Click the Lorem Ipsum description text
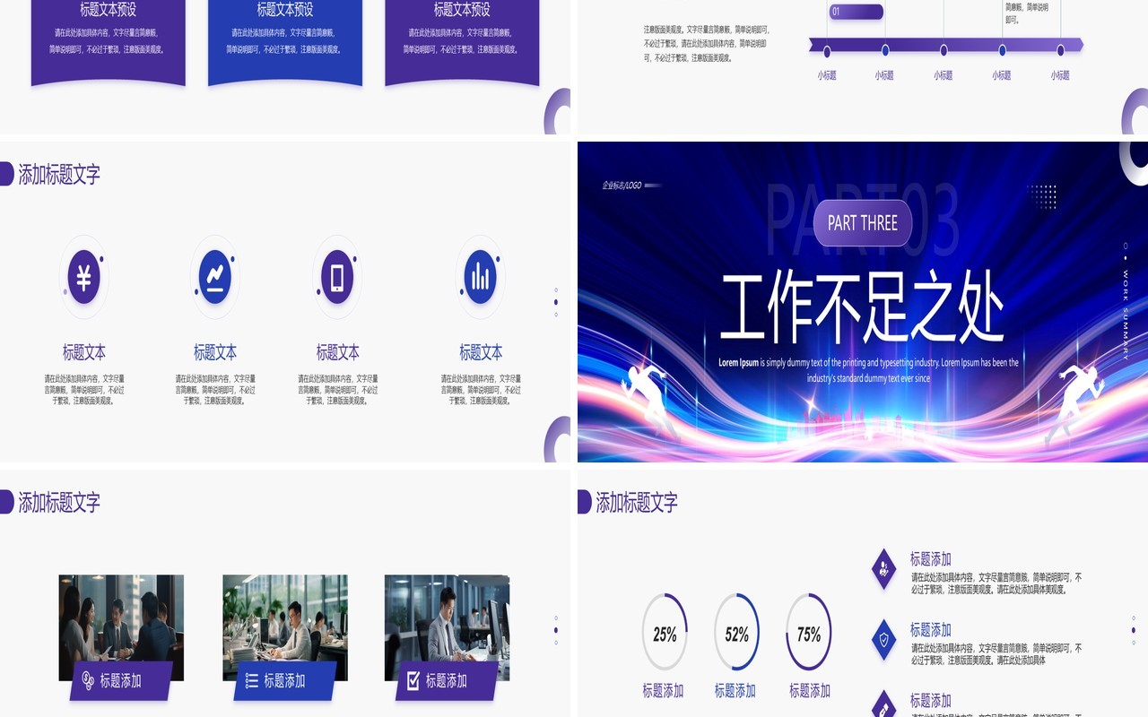This screenshot has height=717, width=1148. tap(868, 370)
